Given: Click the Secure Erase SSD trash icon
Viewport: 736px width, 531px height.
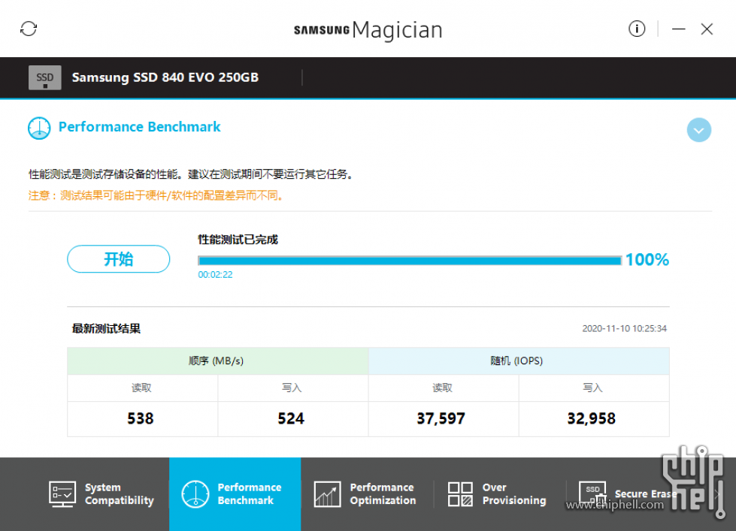Looking at the screenshot, I should [592, 494].
